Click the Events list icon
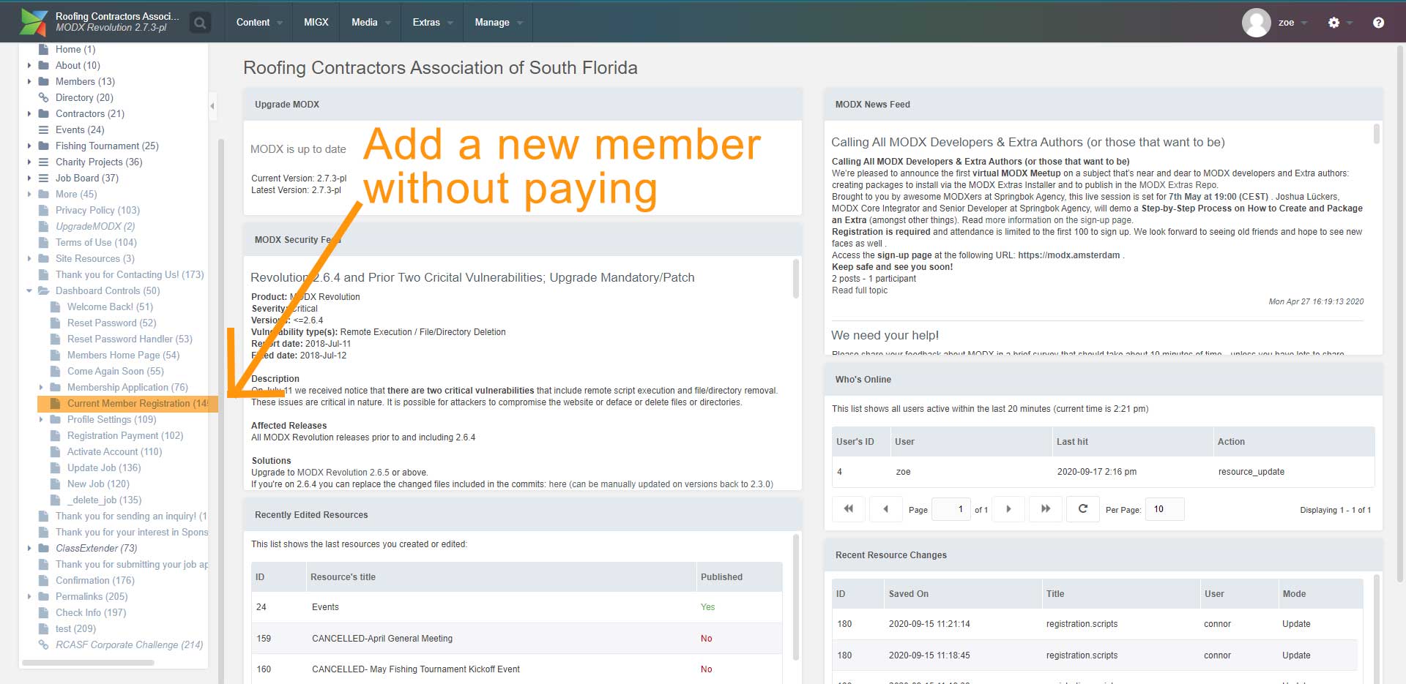 [43, 130]
